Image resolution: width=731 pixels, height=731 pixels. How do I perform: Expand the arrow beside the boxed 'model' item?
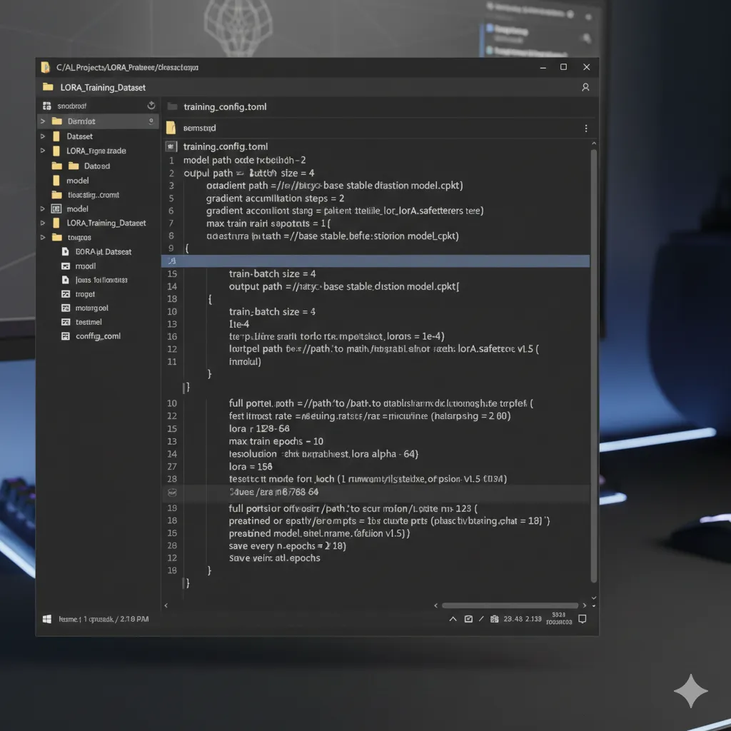pyautogui.click(x=42, y=209)
